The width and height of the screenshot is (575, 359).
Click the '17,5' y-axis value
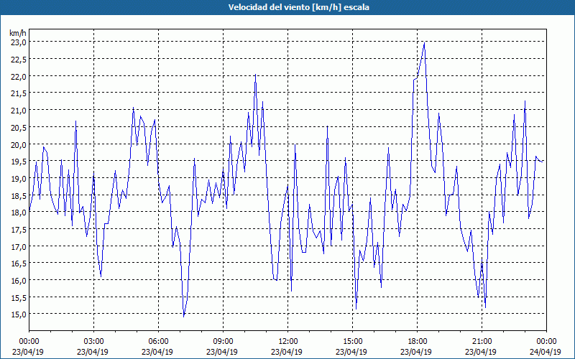19,229
